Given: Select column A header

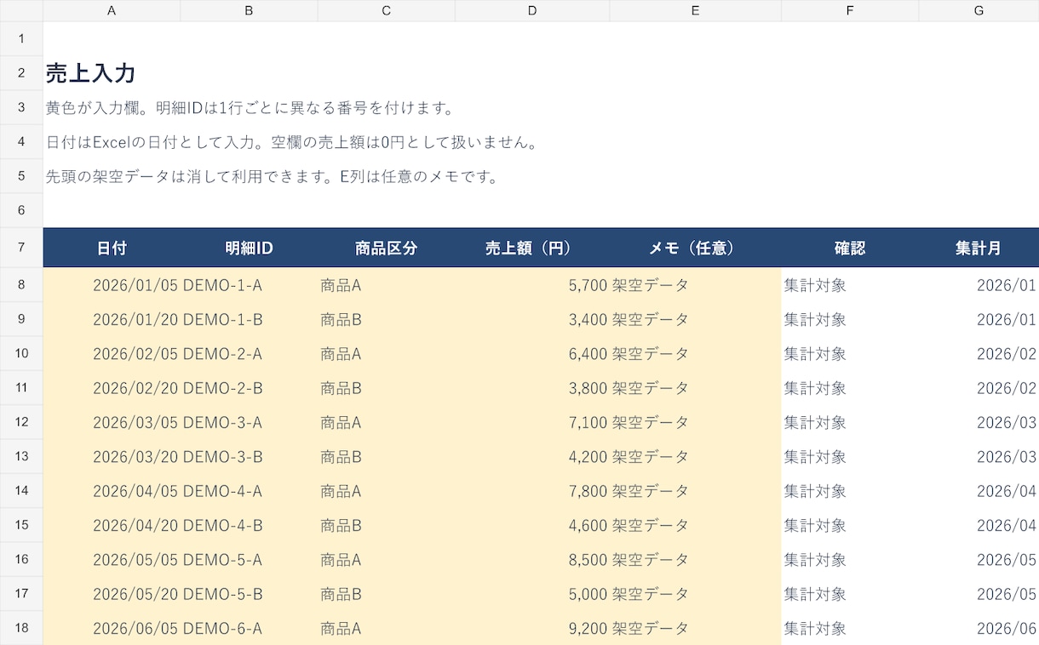Looking at the screenshot, I should [x=112, y=10].
